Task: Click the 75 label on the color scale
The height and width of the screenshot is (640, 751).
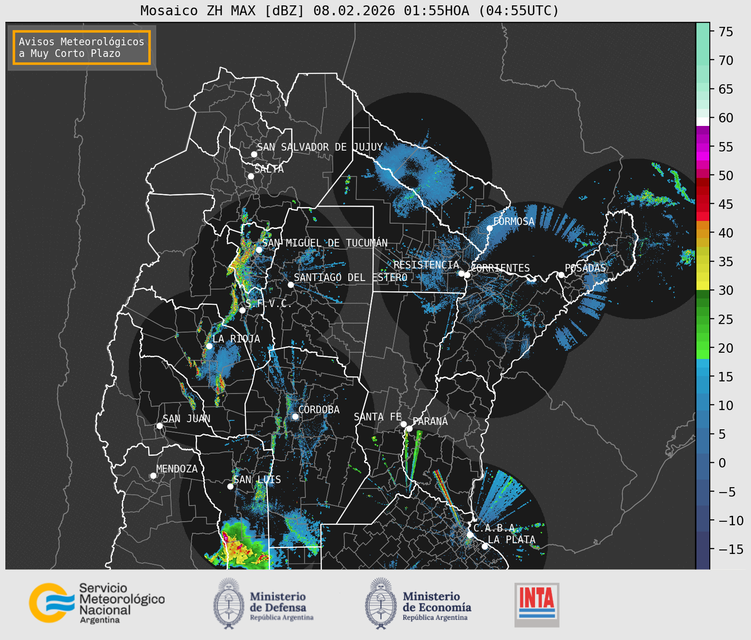Action: pos(726,32)
